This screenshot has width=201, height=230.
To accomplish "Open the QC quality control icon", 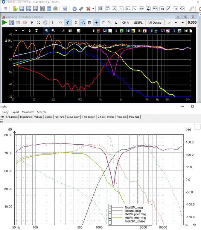I will tap(182, 9).
